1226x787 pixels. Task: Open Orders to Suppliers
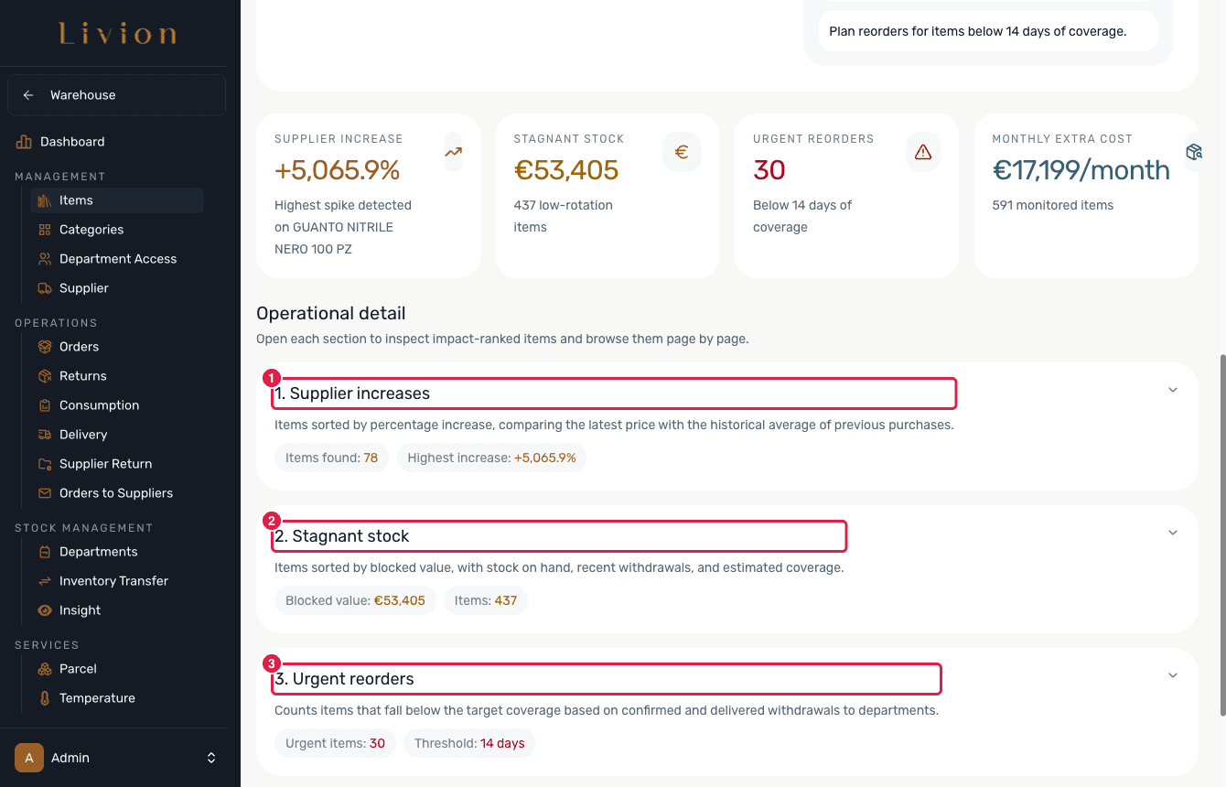click(x=117, y=493)
